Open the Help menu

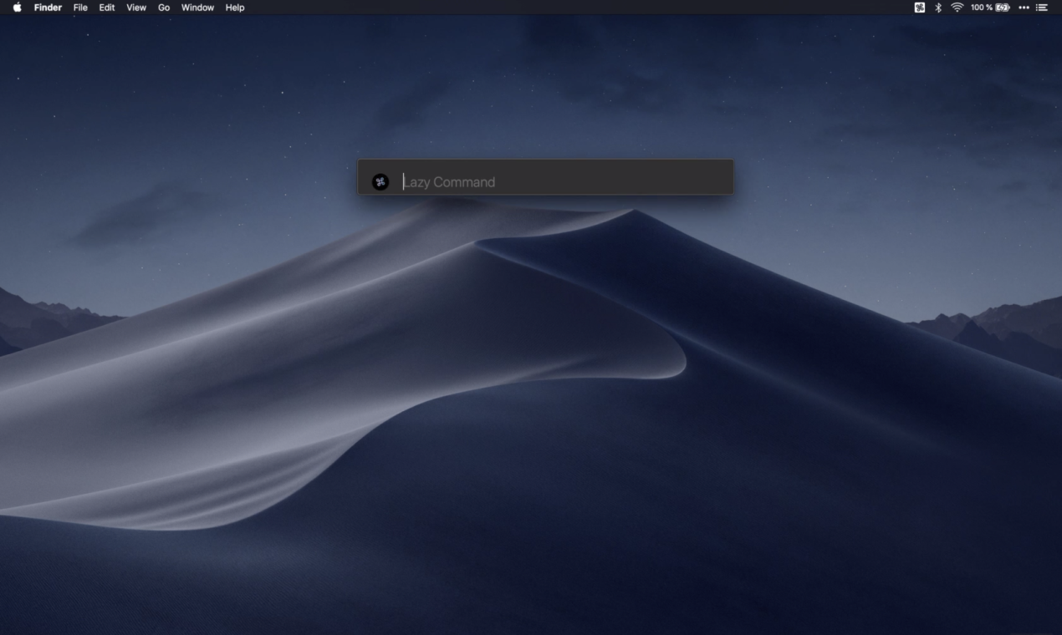pos(235,8)
